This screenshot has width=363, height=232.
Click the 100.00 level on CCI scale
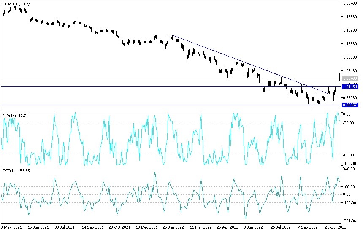pos(349,187)
